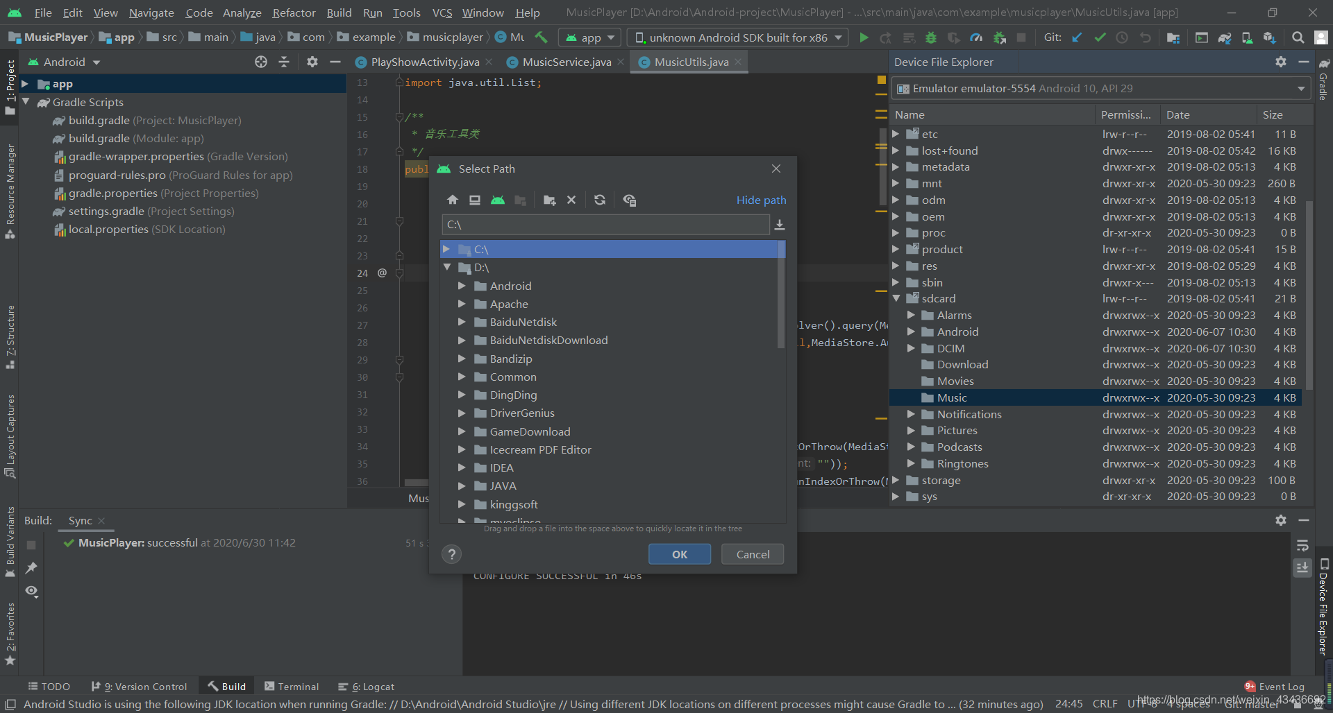
Task: Click the build hammer icon
Action: 542,37
